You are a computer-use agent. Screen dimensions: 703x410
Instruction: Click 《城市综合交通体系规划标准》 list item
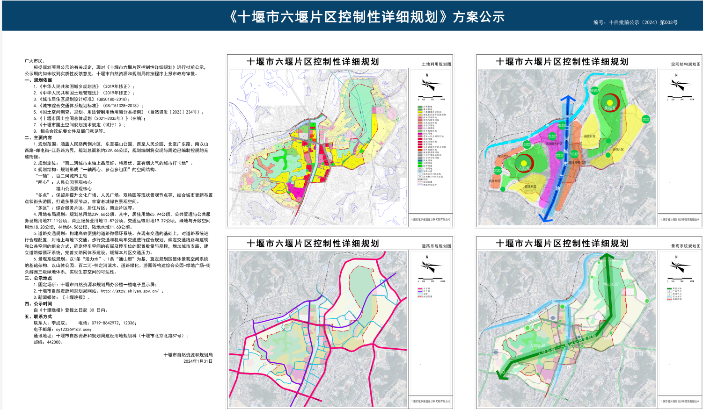pyautogui.click(x=89, y=106)
